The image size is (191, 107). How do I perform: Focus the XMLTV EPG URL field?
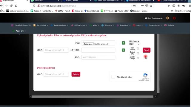pyautogui.click(x=98, y=57)
